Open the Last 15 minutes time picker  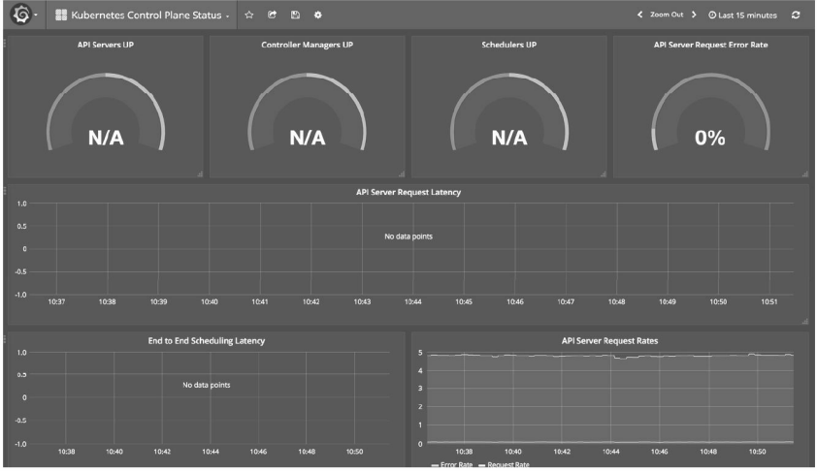(742, 16)
